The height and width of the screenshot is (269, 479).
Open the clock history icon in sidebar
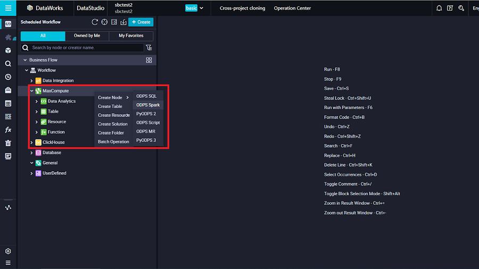click(8, 77)
